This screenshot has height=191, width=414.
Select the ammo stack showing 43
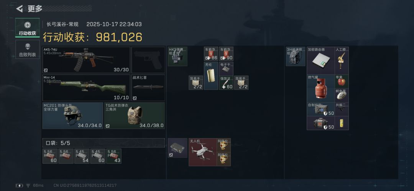point(114,156)
